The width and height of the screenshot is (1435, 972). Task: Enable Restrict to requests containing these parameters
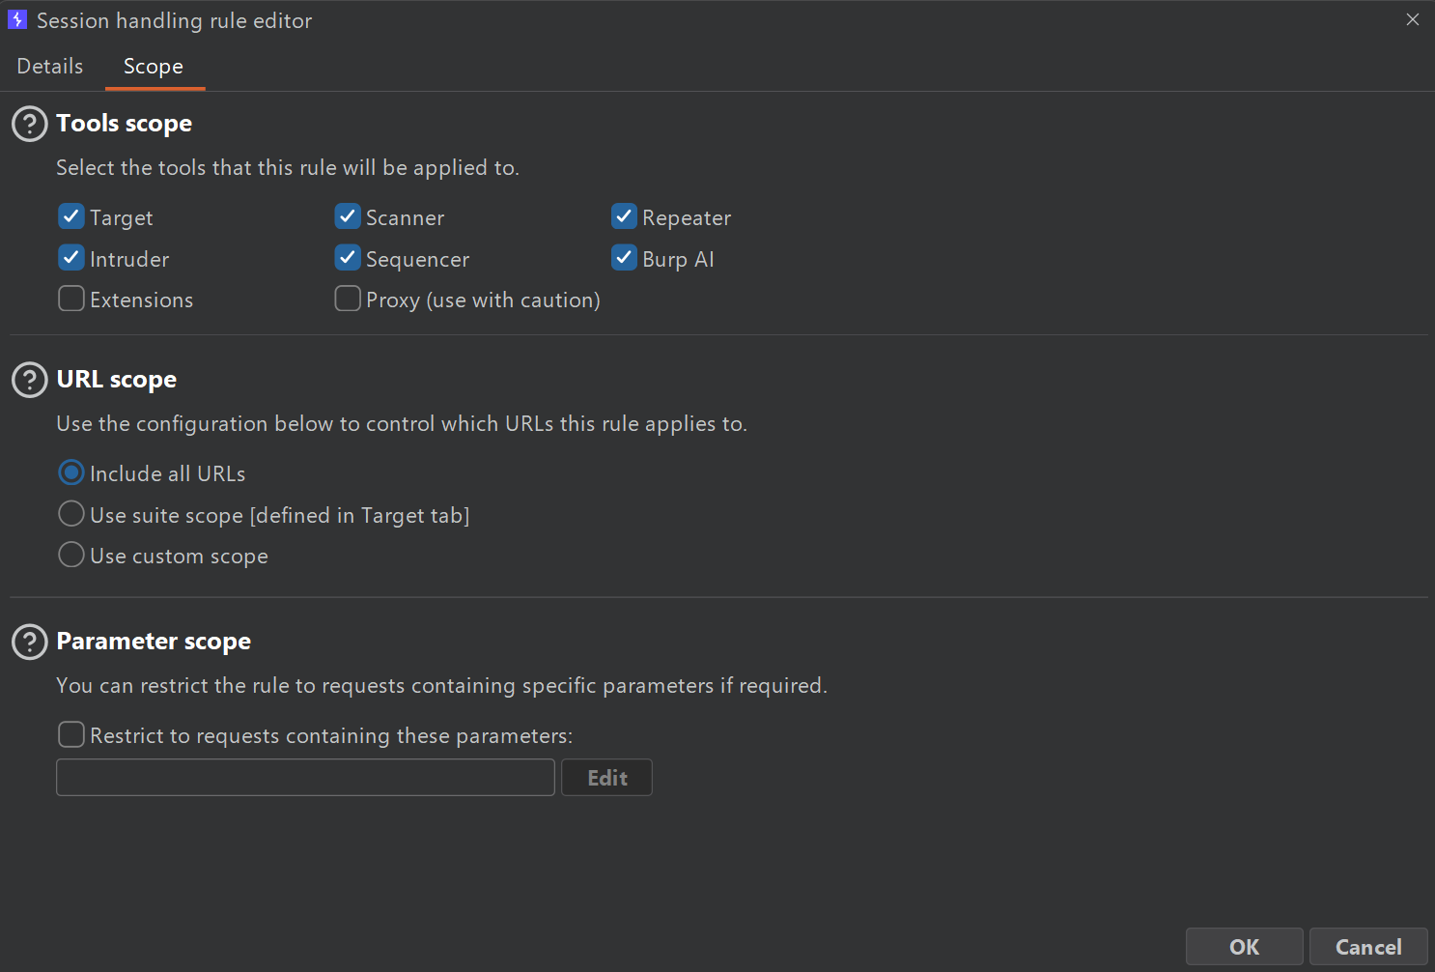[71, 734]
